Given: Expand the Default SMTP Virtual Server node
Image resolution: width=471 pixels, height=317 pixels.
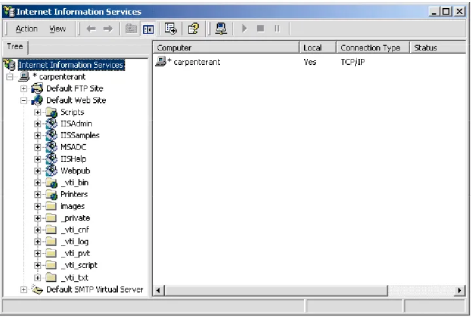Looking at the screenshot, I should 24,289.
